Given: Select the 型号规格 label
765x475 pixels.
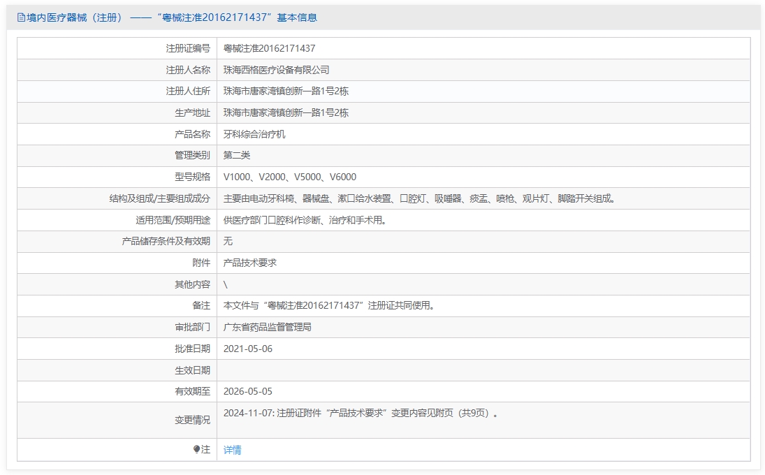Looking at the screenshot, I should [x=192, y=177].
